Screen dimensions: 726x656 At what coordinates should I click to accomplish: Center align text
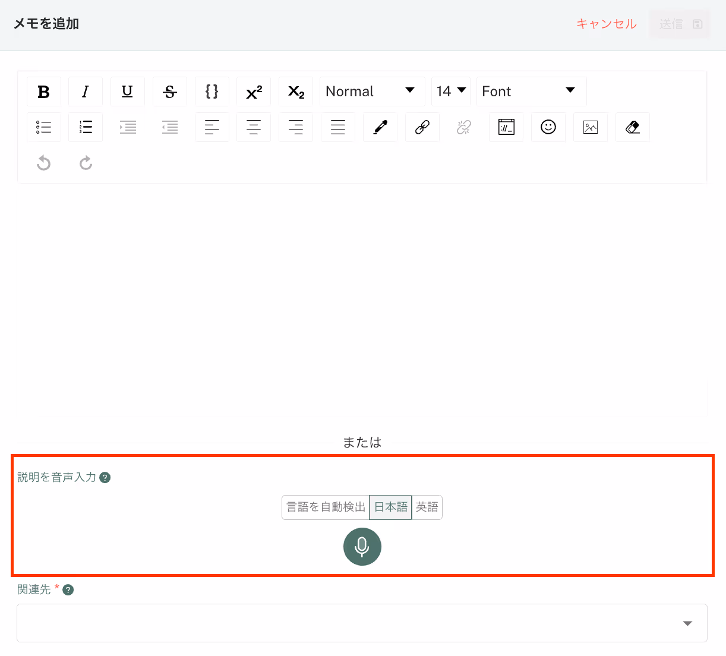254,127
